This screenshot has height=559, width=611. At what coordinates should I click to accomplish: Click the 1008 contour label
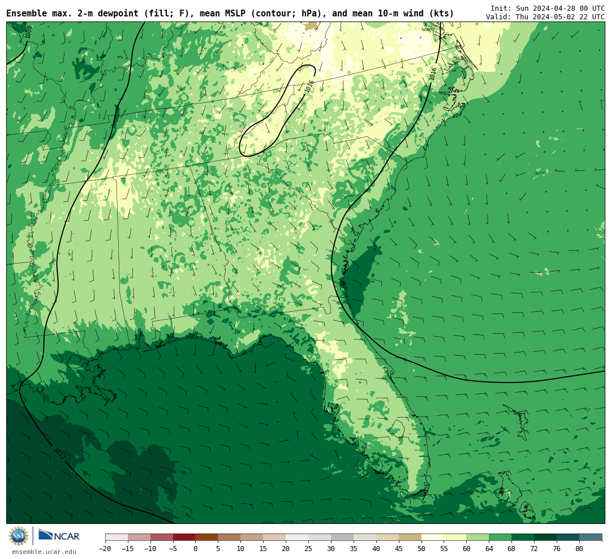pos(28,32)
